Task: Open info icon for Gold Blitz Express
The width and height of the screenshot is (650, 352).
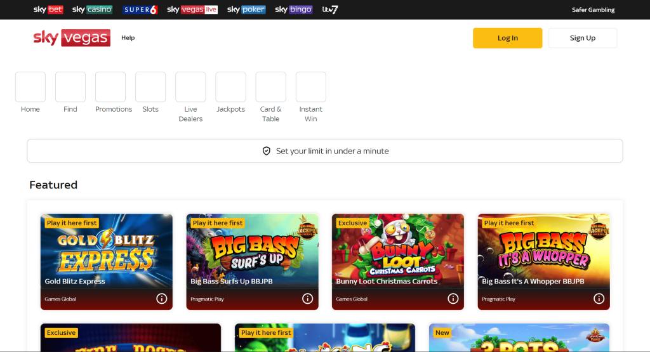Action: 162,299
